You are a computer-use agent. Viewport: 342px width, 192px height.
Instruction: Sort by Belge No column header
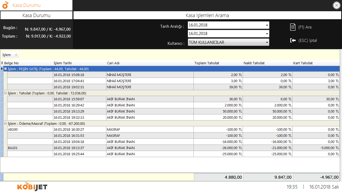pos(29,63)
